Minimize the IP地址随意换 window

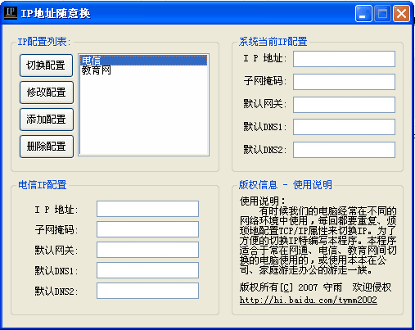[x=363, y=13]
